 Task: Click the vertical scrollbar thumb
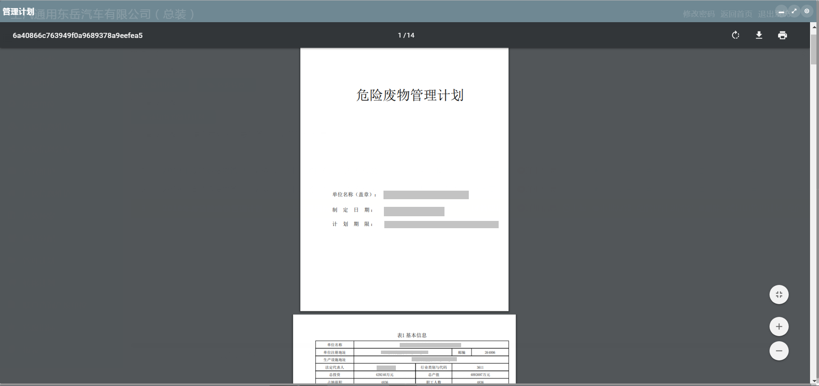814,49
